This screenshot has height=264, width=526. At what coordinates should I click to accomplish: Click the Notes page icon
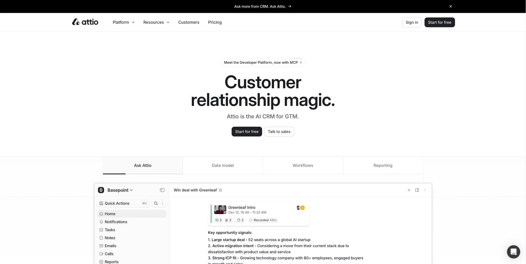[x=101, y=238]
